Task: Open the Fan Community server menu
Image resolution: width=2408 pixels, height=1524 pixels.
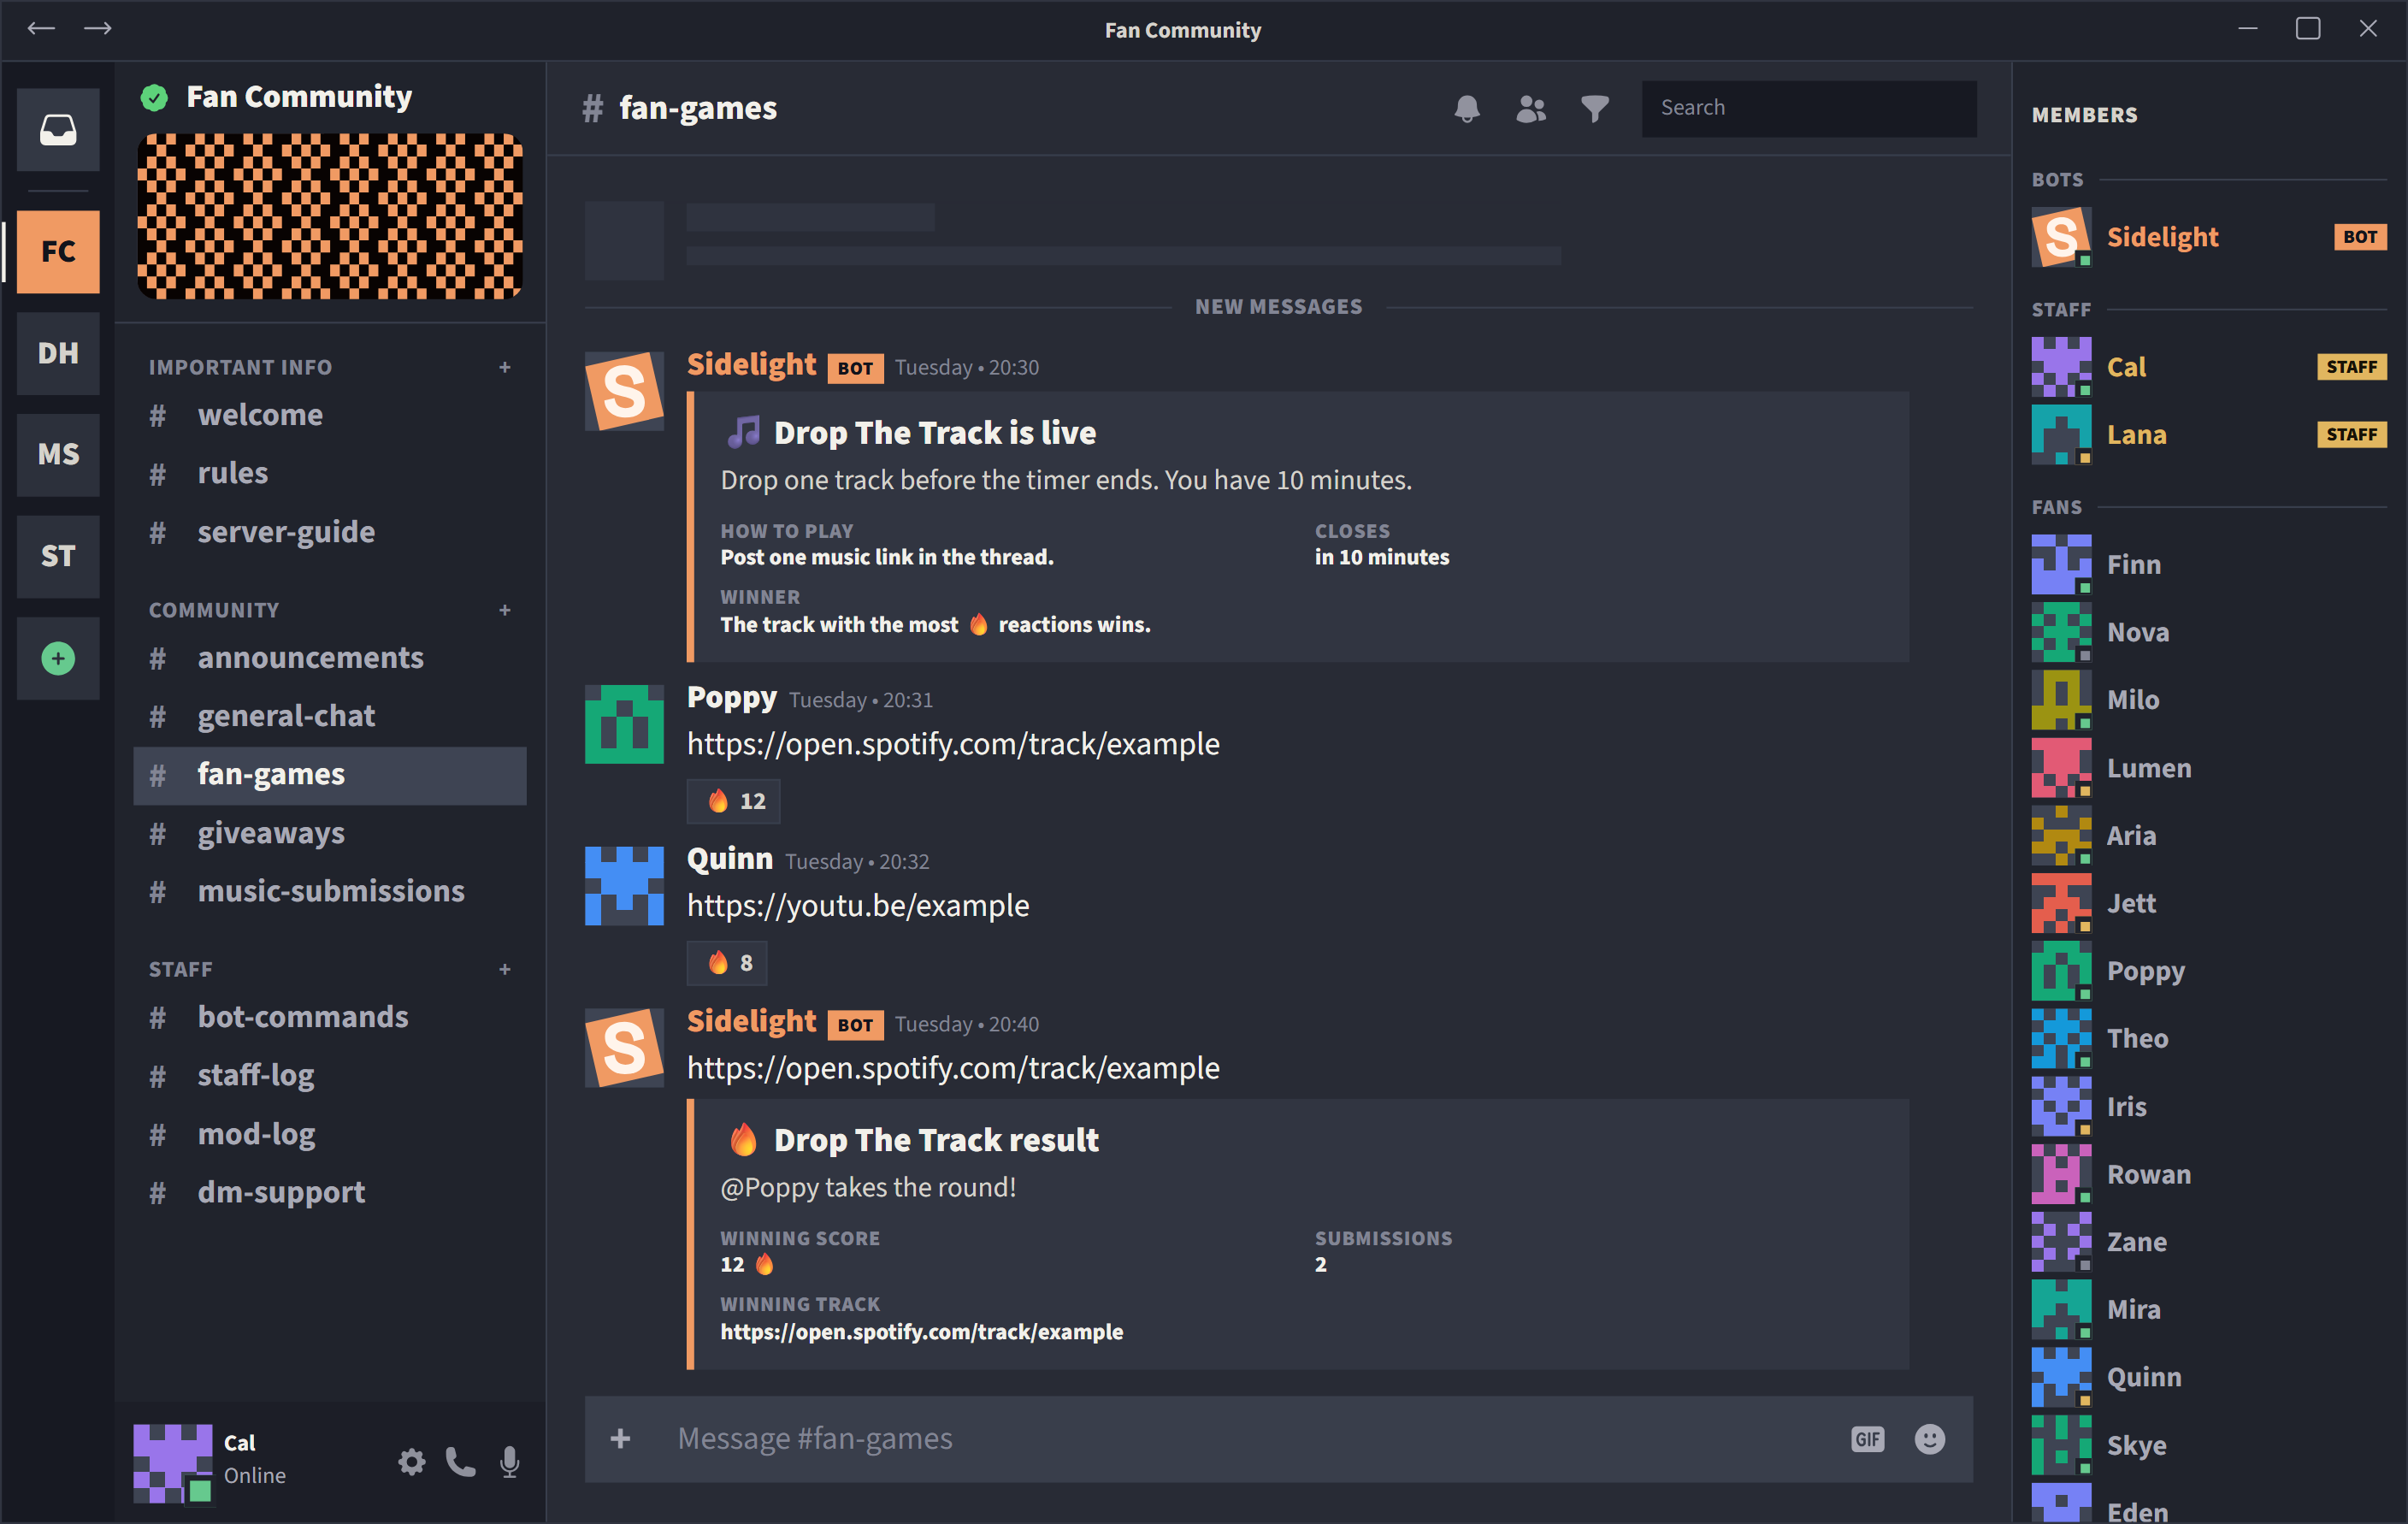Action: tap(299, 97)
